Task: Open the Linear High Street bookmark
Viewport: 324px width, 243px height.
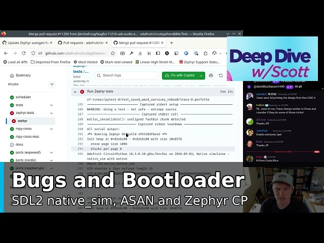Action: 155,62
